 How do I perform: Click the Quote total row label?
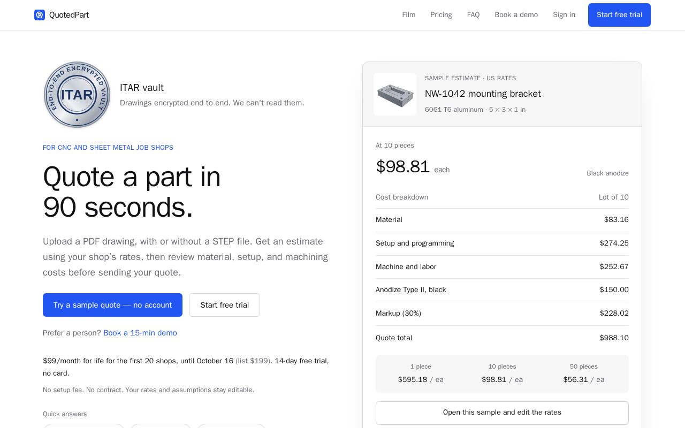tap(394, 338)
